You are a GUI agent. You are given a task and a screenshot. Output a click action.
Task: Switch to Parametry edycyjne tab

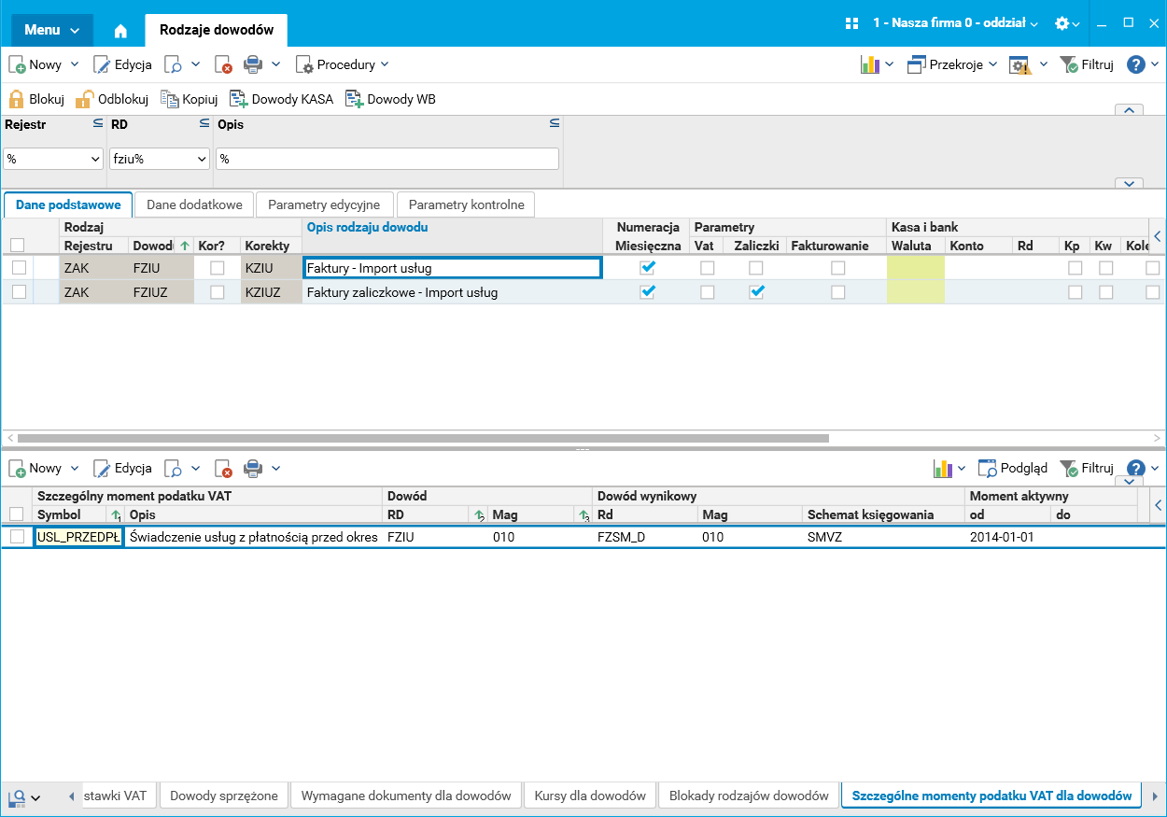pos(324,204)
